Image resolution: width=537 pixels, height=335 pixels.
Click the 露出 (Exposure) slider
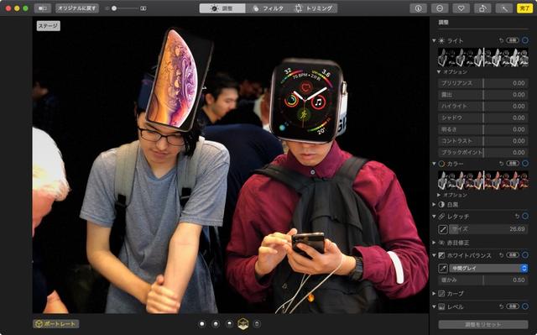coord(483,95)
